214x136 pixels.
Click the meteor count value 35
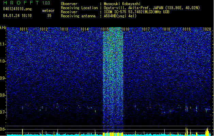click(49, 16)
